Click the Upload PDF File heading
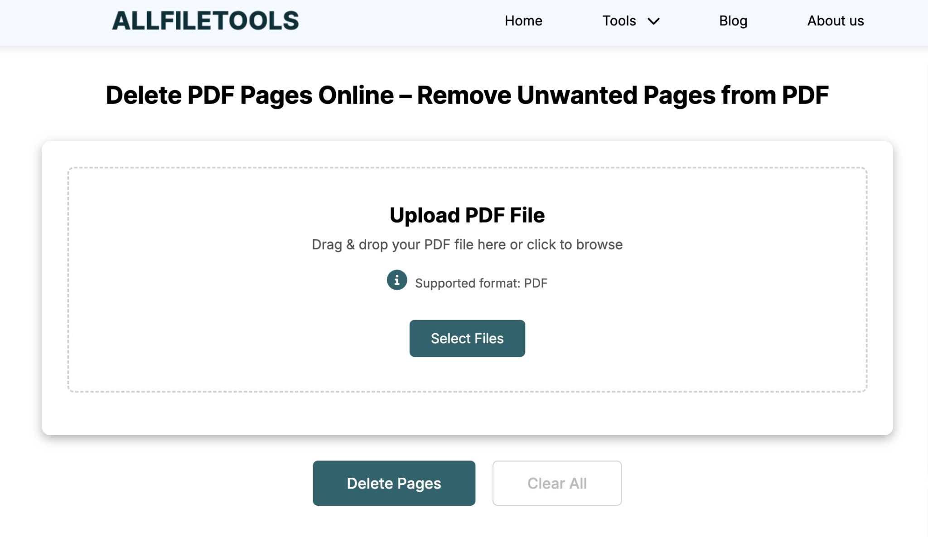928x537 pixels. 467,215
